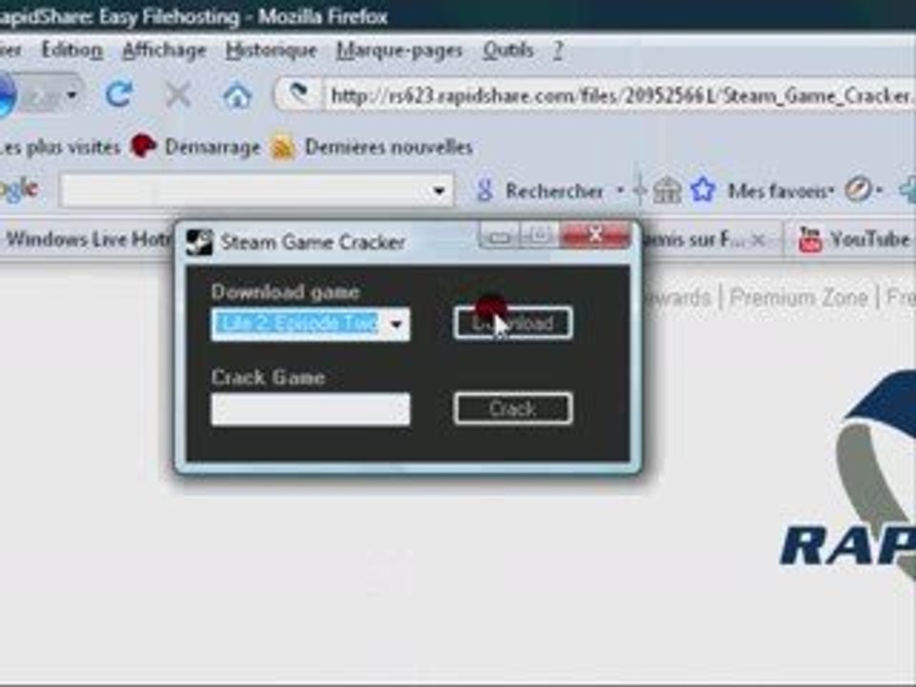916x687 pixels.
Task: Switch to the Windows Live Hotmail tab
Action: pyautogui.click(x=88, y=239)
